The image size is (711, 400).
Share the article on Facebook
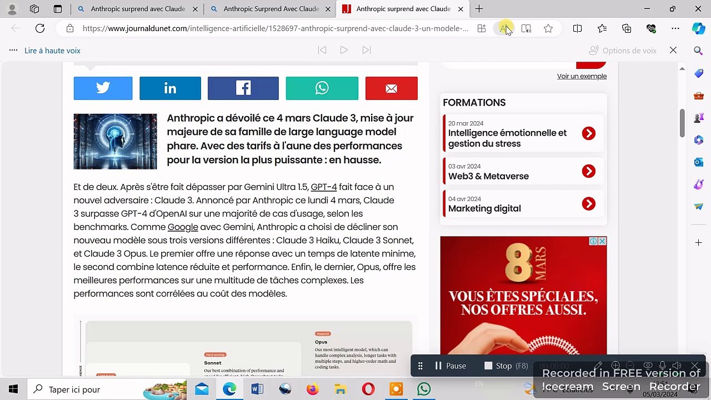[x=243, y=88]
